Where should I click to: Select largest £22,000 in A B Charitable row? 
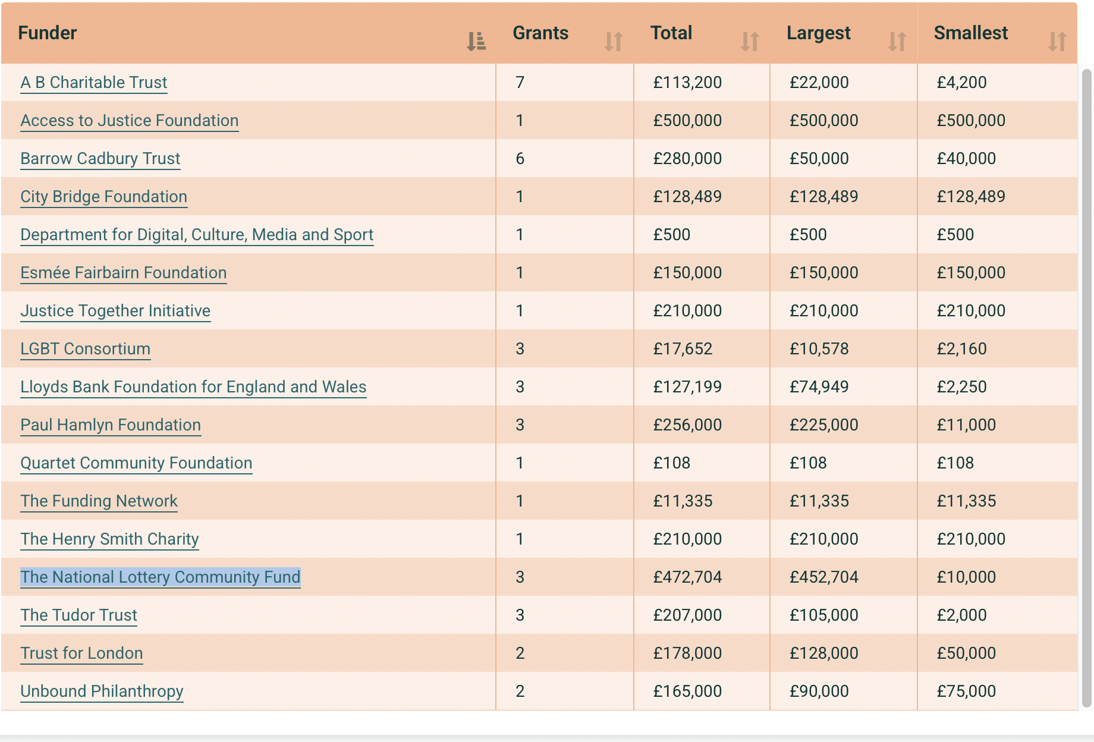pos(819,83)
